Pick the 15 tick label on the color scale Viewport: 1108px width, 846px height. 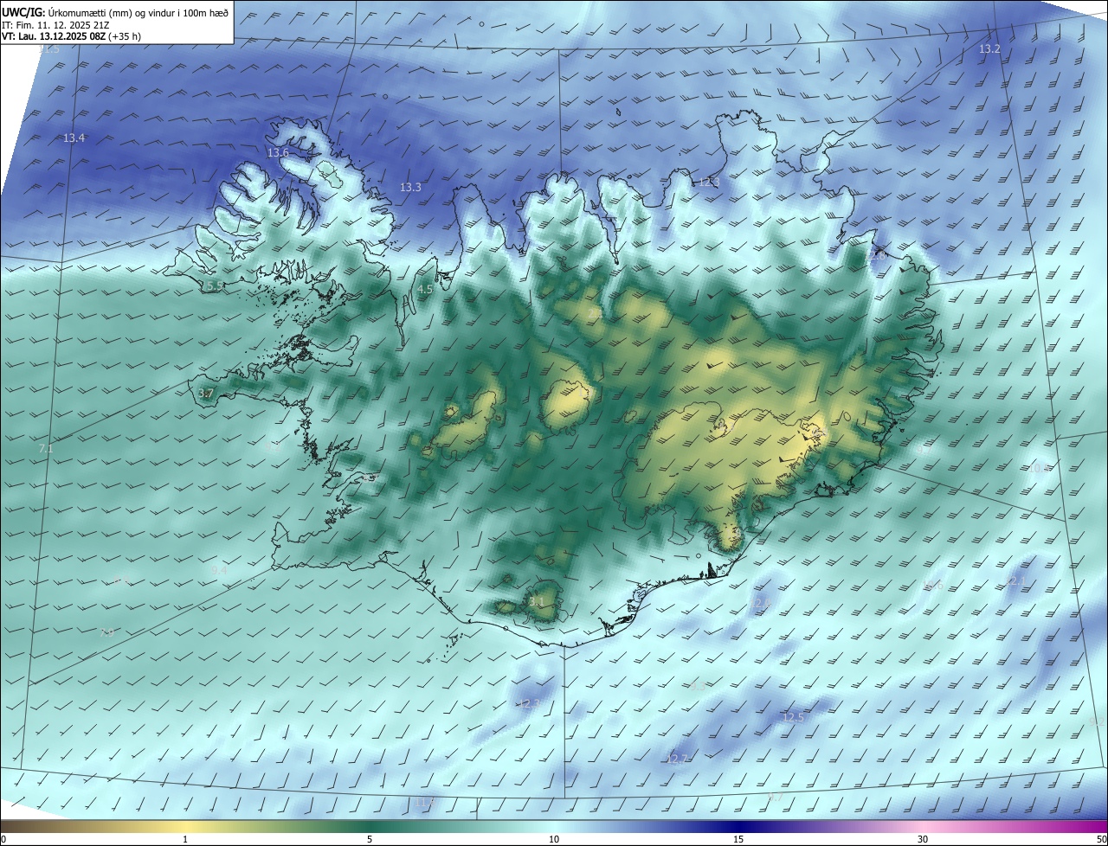pos(738,839)
